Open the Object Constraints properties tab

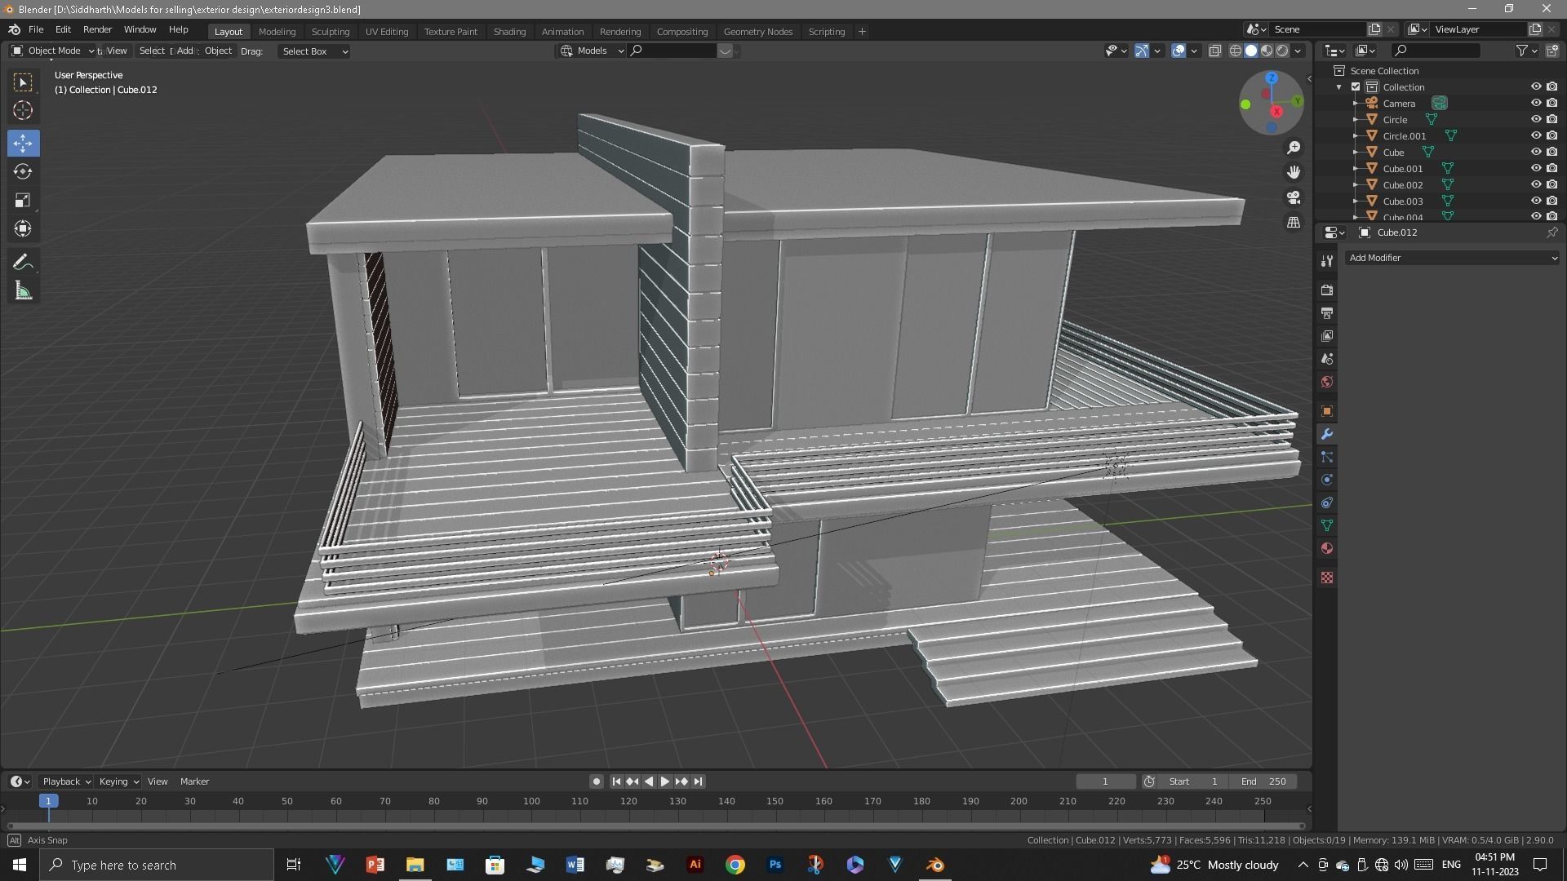click(1327, 502)
